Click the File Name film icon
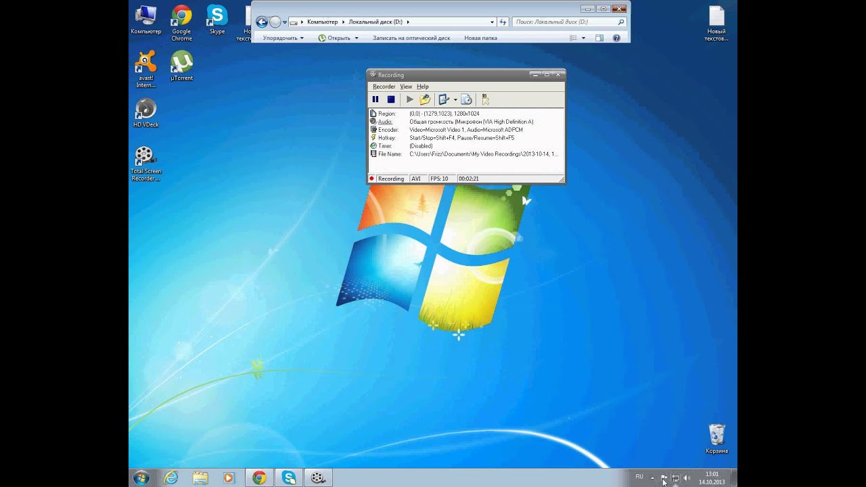 373,154
